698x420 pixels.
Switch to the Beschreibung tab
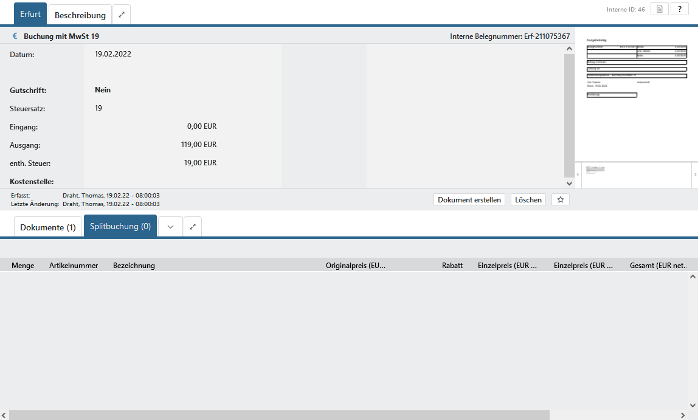click(80, 15)
